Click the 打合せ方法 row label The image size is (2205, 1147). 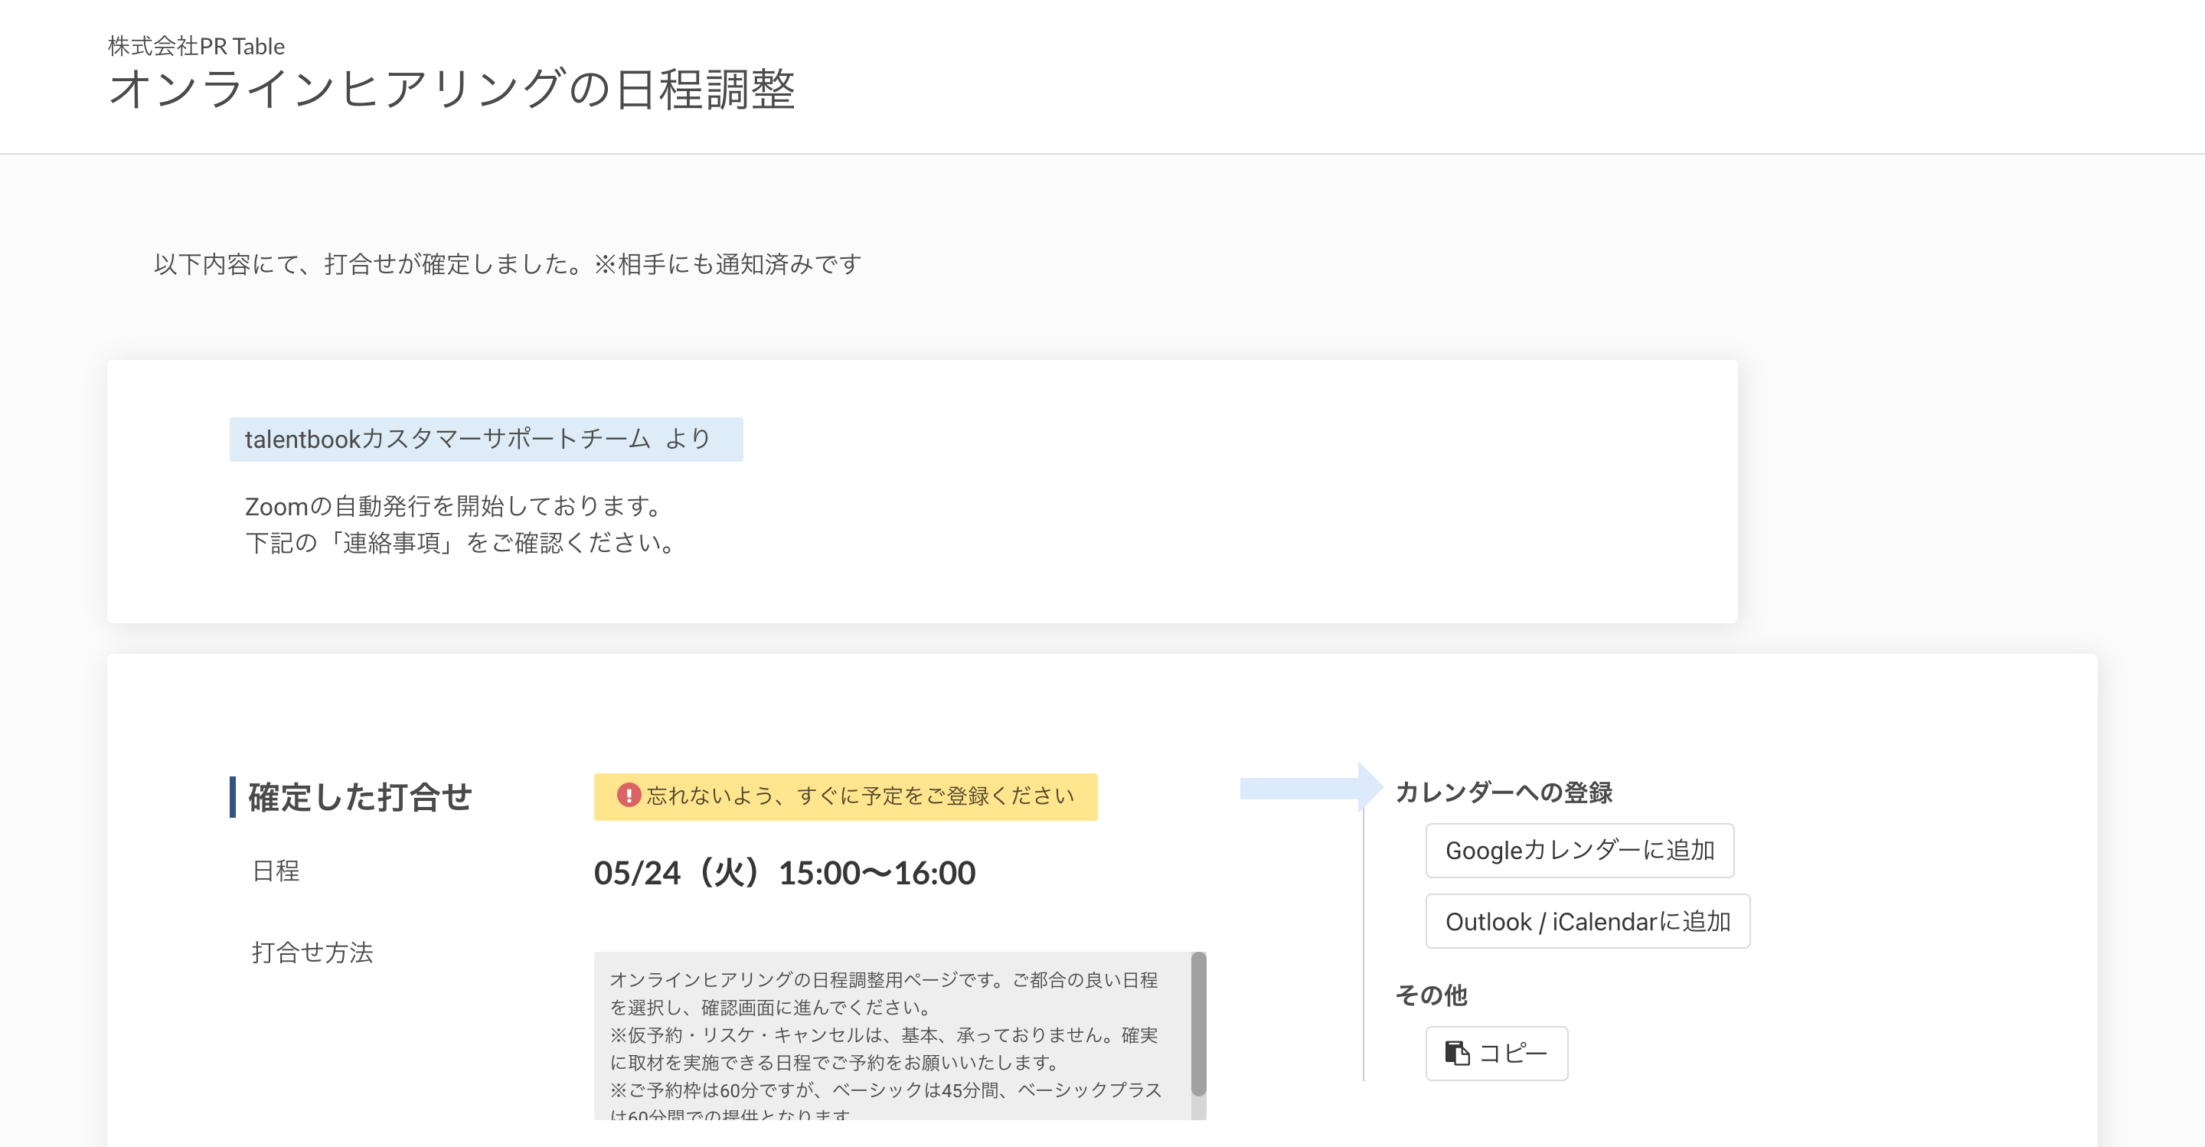[x=312, y=952]
